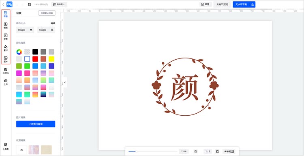Click the 1:1 actual size button

[x=208, y=152]
